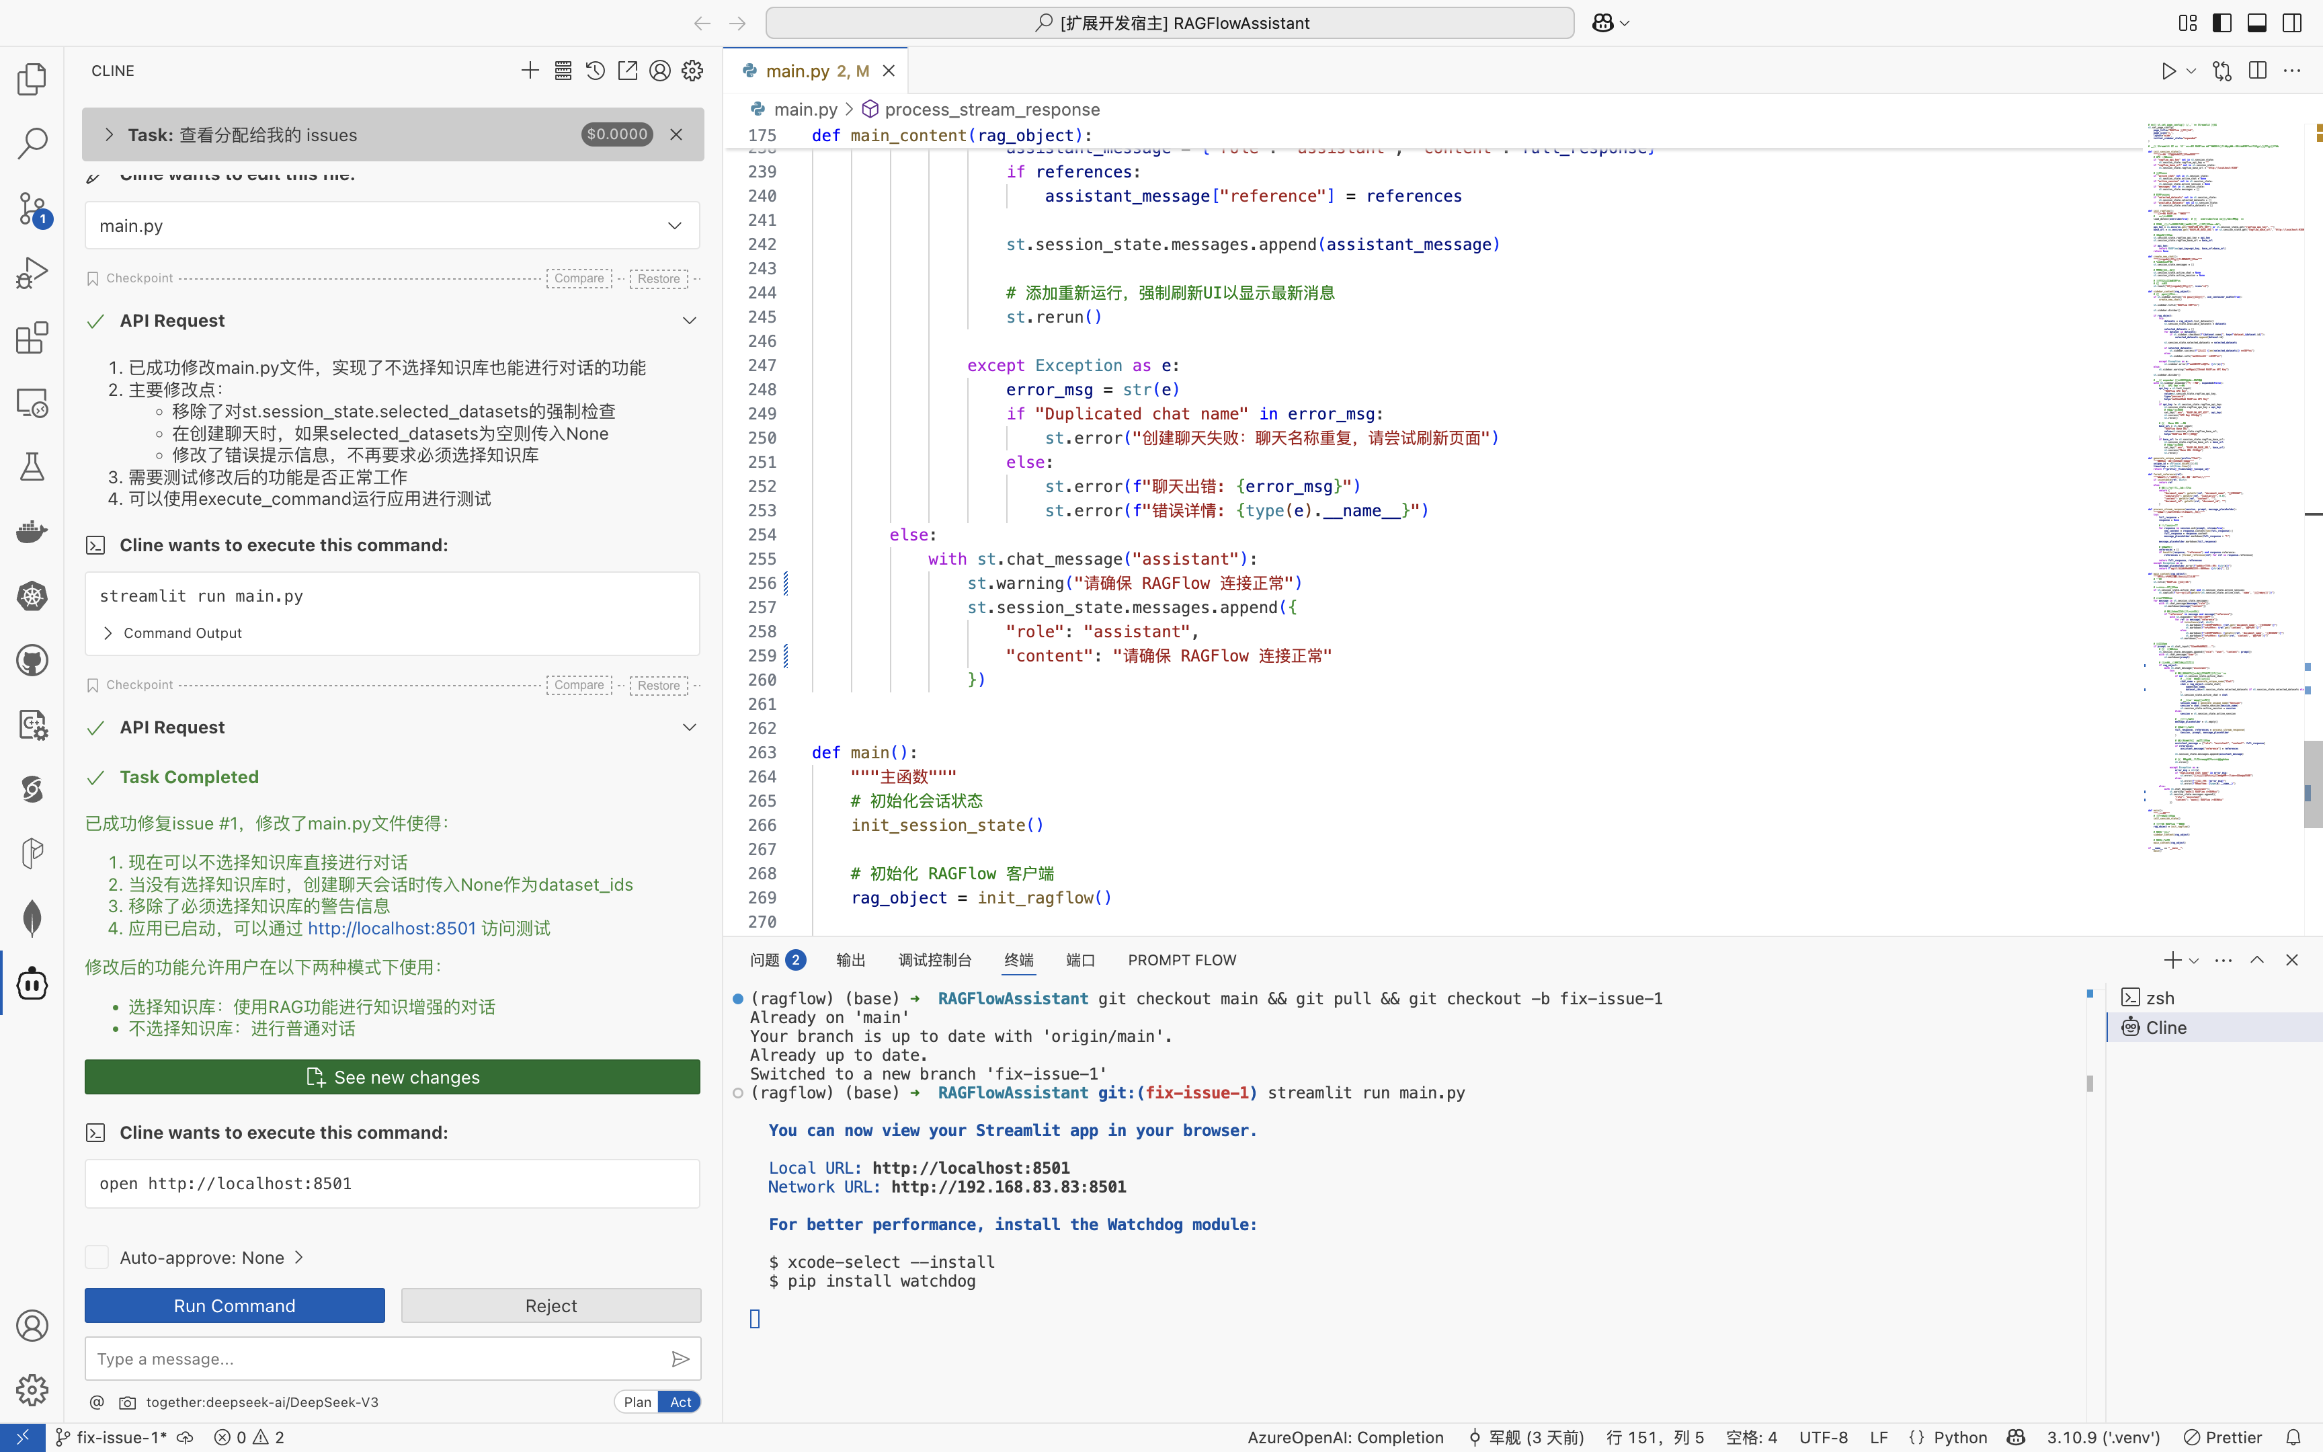
Task: Switch to the 输出 panel tab
Action: click(850, 961)
